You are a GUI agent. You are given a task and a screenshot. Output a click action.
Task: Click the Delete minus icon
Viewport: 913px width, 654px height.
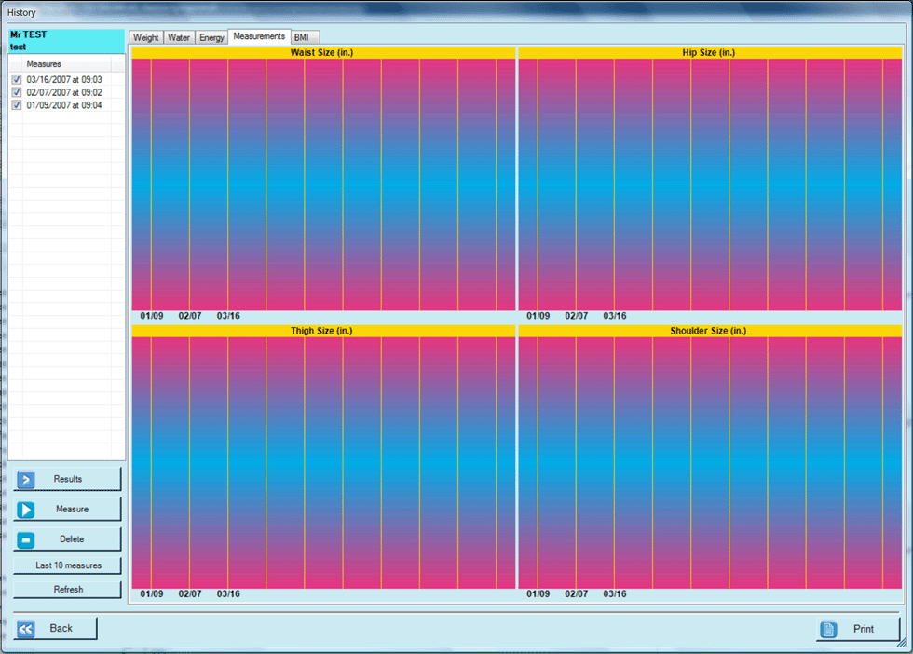click(26, 539)
